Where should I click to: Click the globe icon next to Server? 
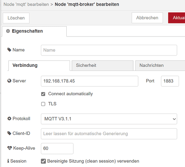(x=9, y=81)
